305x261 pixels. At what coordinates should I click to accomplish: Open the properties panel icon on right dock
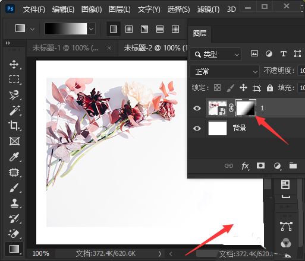[285, 185]
